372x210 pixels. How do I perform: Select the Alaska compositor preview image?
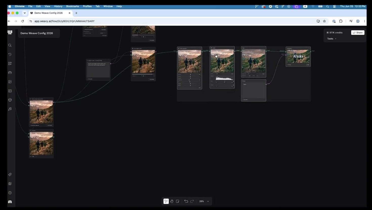[298, 56]
